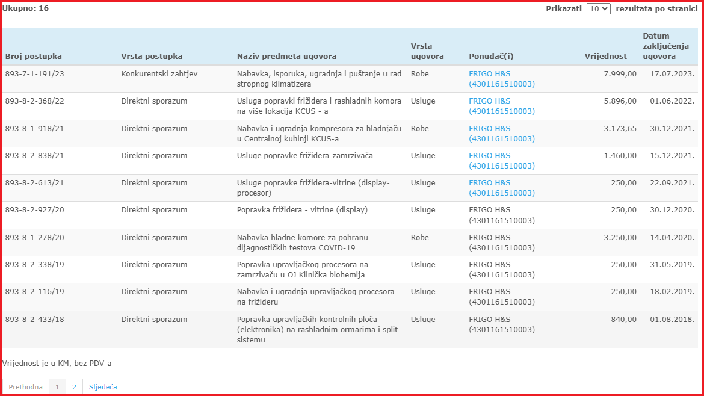
Task: Select procedure number 893-8-2-927/20
Action: [x=34, y=209]
